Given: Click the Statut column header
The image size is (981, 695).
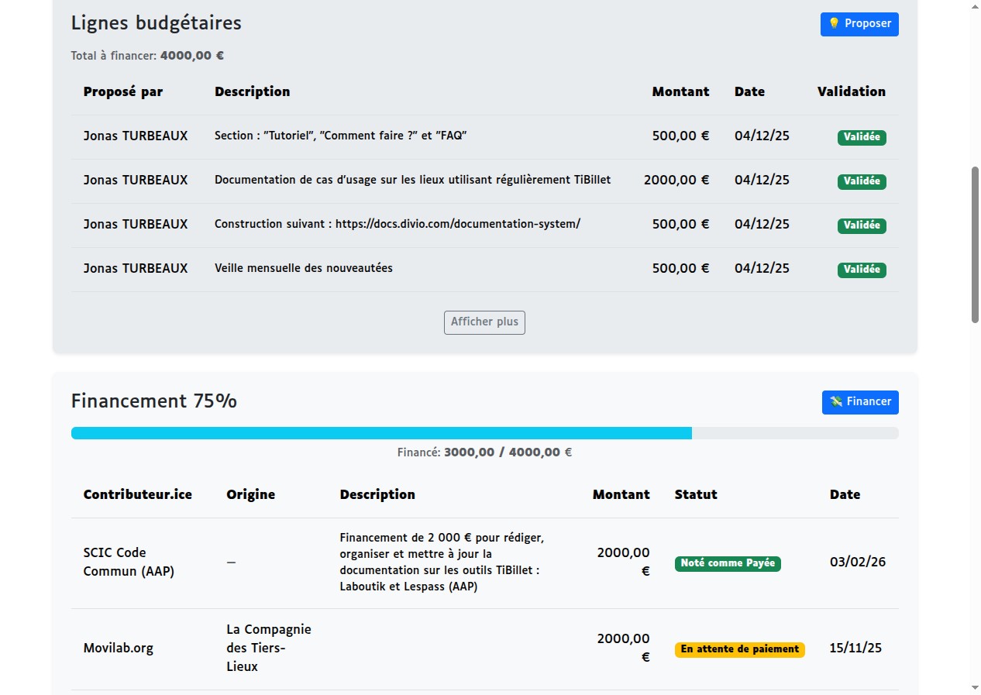Looking at the screenshot, I should click(696, 494).
